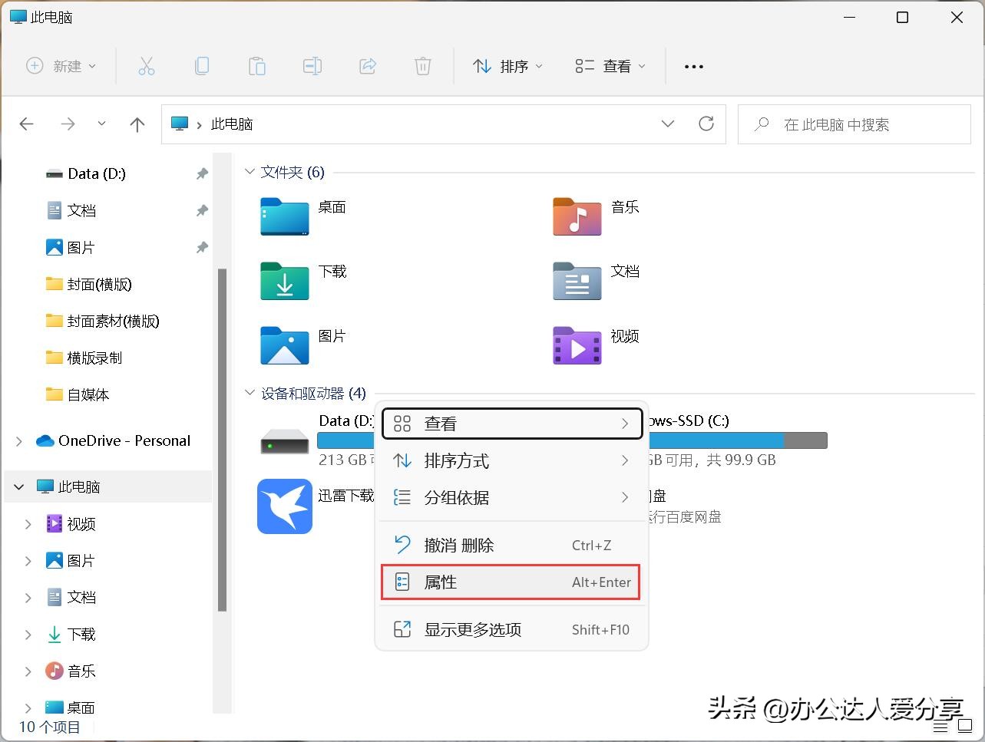The image size is (985, 742).
Task: Click the Delete (trash) icon in the toolbar
Action: (422, 66)
